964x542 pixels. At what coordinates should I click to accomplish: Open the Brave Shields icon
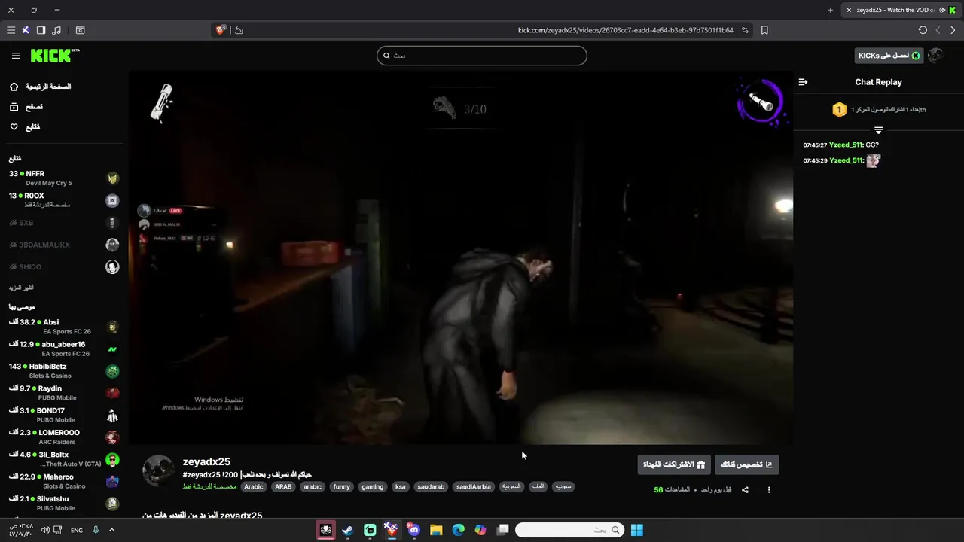coord(221,30)
